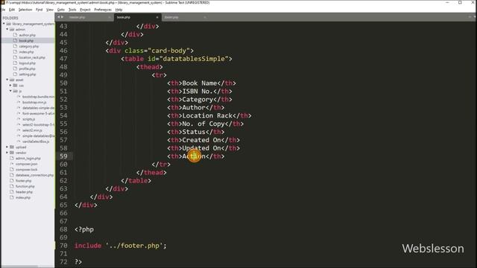
Task: Click line number 59 in the gutter
Action: point(63,156)
